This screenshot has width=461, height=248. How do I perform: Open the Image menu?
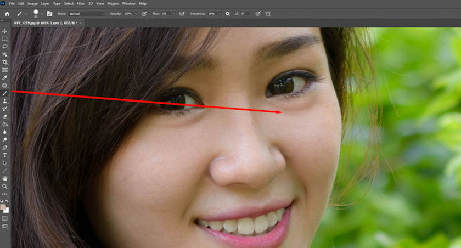tap(32, 3)
